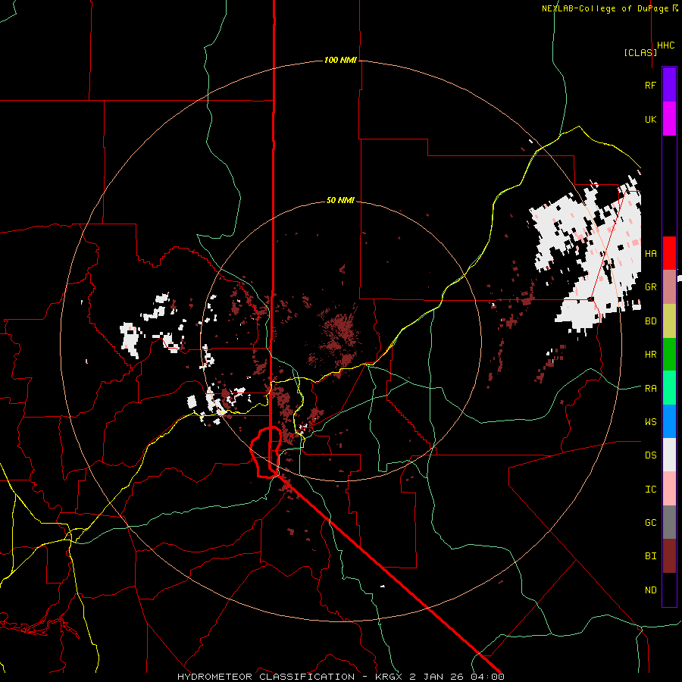Click the WS legend label
This screenshot has width=682, height=682.
point(650,422)
